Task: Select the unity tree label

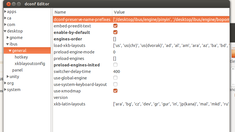Action: (x=14, y=77)
